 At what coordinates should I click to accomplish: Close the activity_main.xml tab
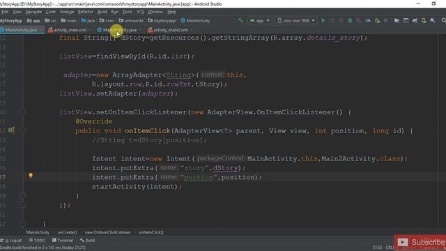90,30
